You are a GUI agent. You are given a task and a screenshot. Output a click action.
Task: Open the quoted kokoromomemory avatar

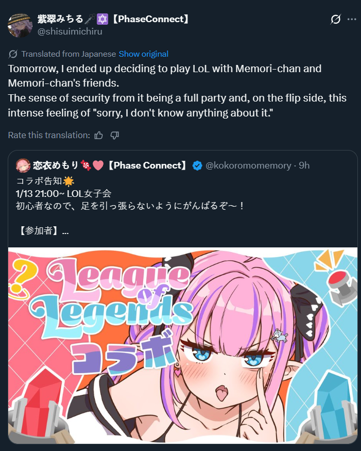tap(23, 165)
